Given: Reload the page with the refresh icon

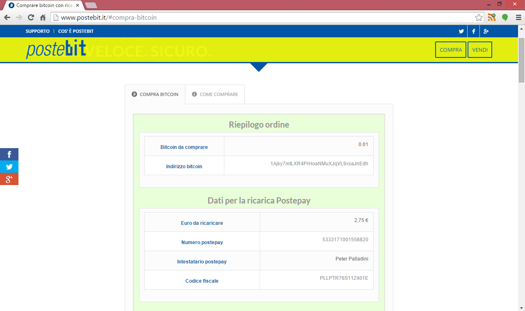Looking at the screenshot, I should (x=31, y=18).
